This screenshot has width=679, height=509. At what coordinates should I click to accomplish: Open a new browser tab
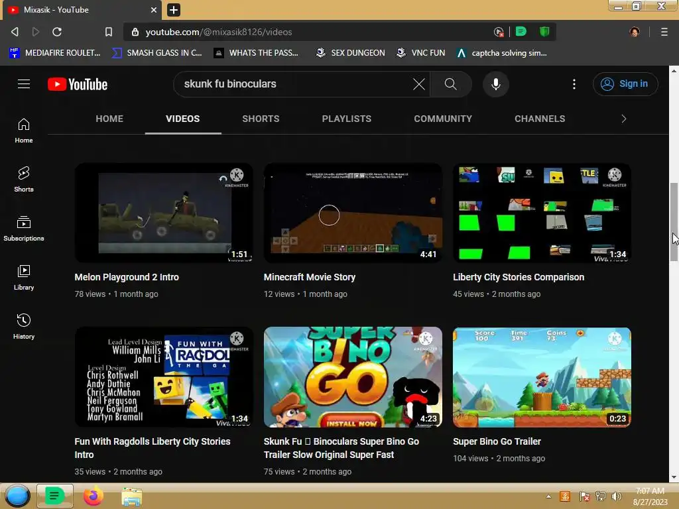tap(174, 9)
